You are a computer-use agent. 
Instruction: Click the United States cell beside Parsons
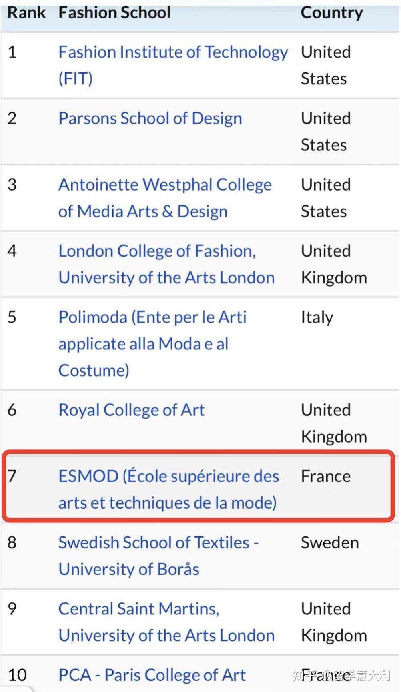[x=325, y=132]
